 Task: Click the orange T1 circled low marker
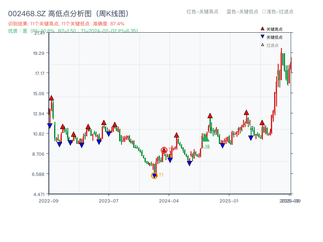(x=154, y=175)
